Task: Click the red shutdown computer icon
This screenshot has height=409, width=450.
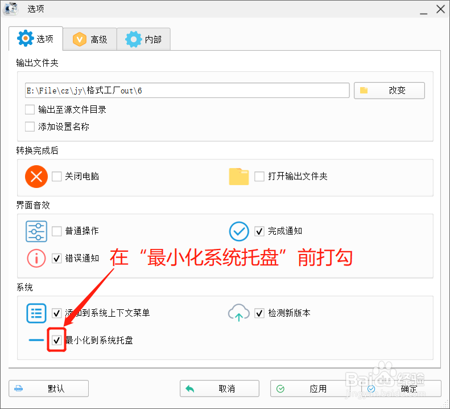Action: coord(36,177)
